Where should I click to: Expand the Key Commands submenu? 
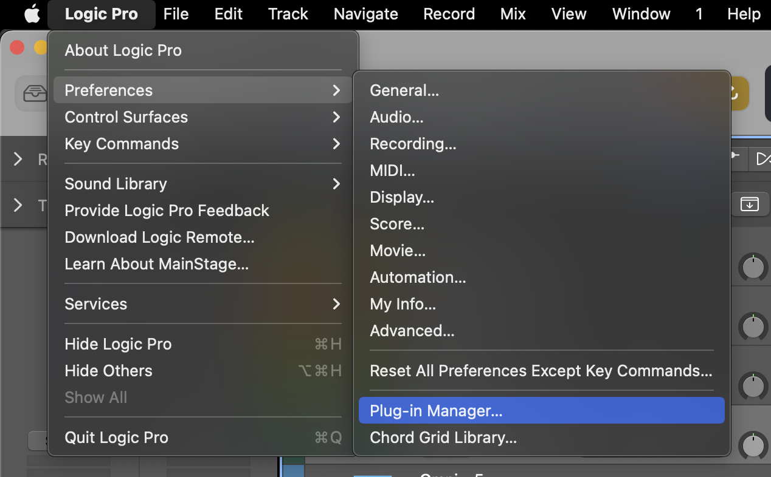point(202,144)
